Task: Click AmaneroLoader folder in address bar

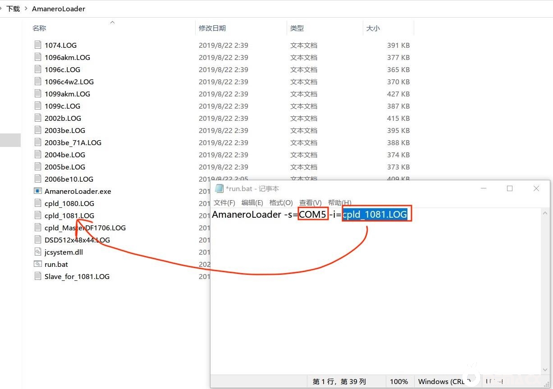Action: tap(59, 9)
